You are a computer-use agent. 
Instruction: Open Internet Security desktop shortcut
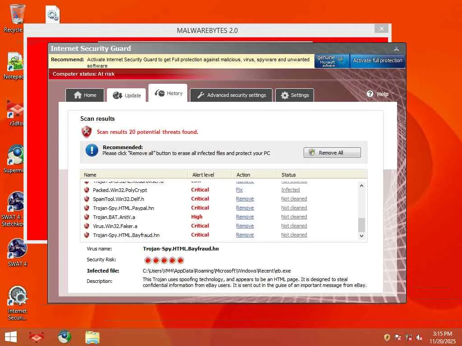tap(17, 302)
